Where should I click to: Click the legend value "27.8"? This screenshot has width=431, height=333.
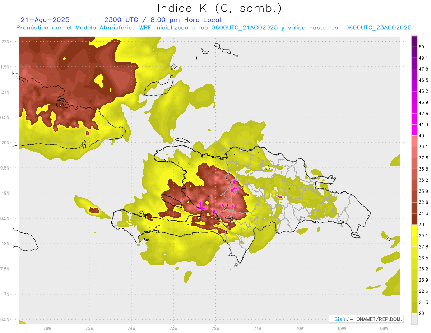[x=423, y=247]
